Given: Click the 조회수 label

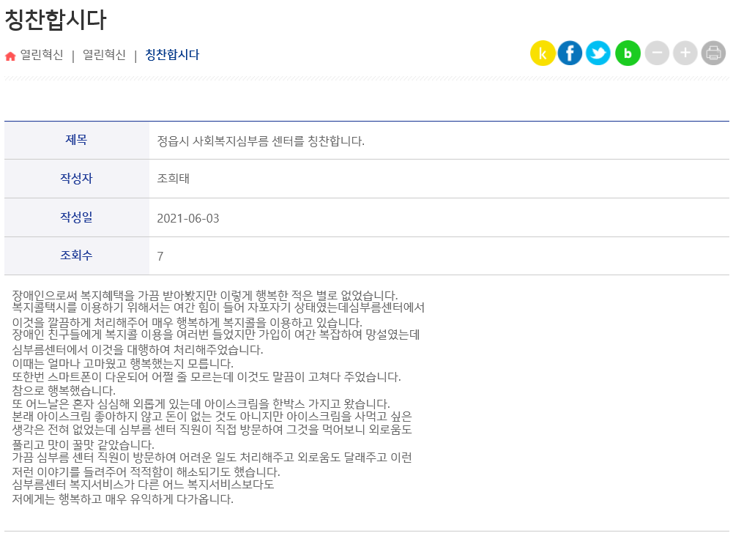Looking at the screenshot, I should (x=76, y=256).
